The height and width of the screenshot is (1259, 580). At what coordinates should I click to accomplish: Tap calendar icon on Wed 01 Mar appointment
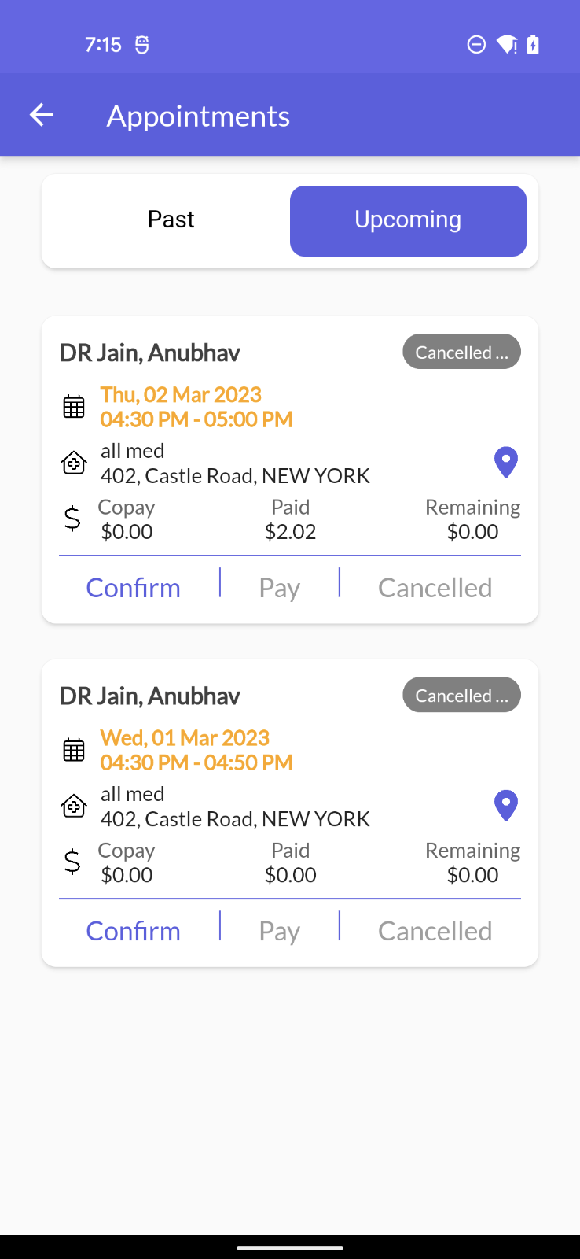point(74,750)
